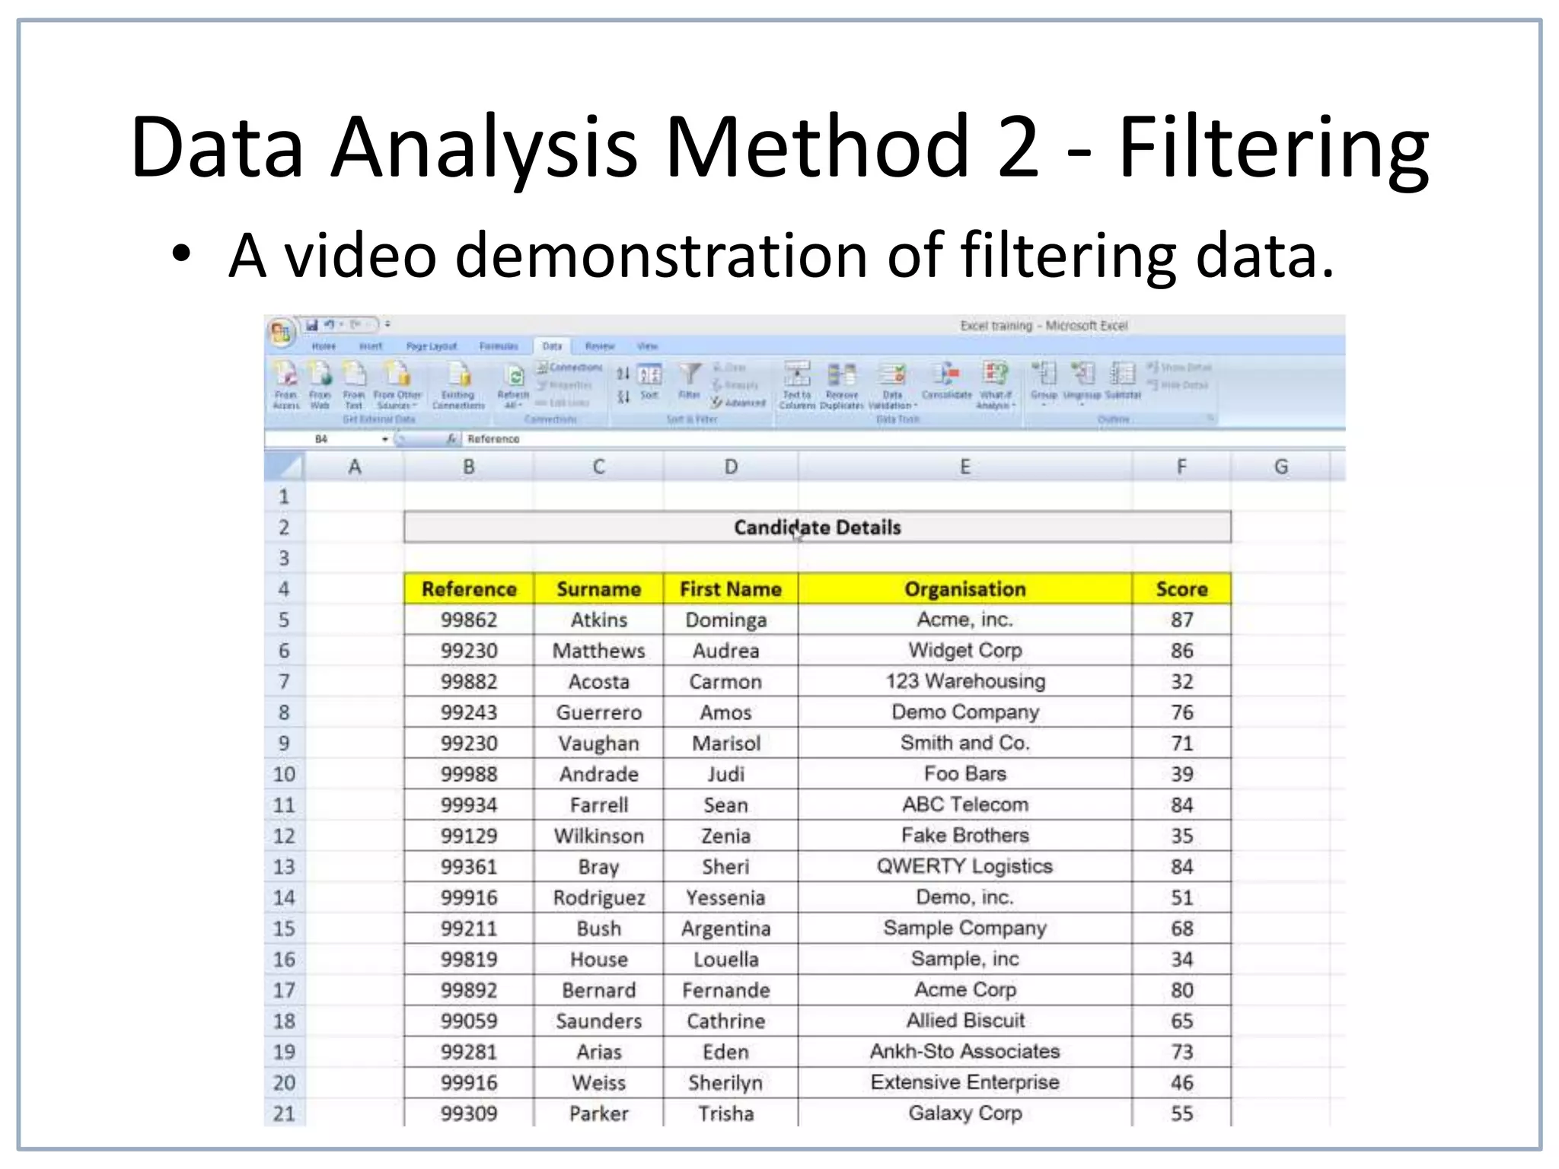Click the formula bar showing Reference

(904, 439)
